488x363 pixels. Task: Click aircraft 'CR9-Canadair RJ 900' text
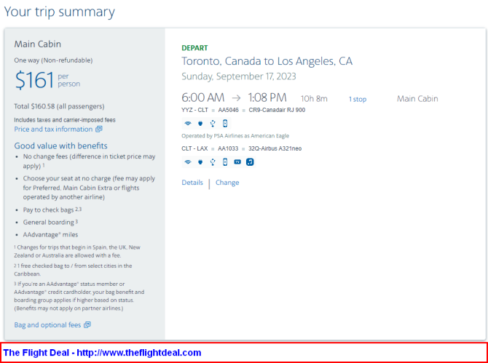[277, 110]
